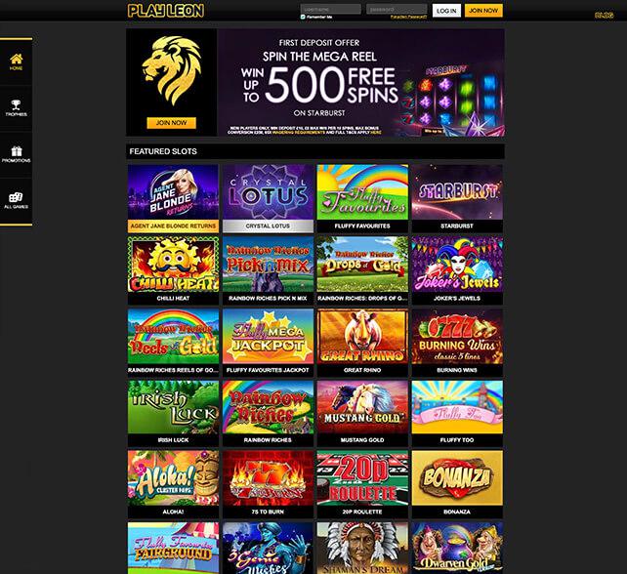627x574 pixels.
Task: Open the Great Rhino slot
Action: [x=362, y=336]
